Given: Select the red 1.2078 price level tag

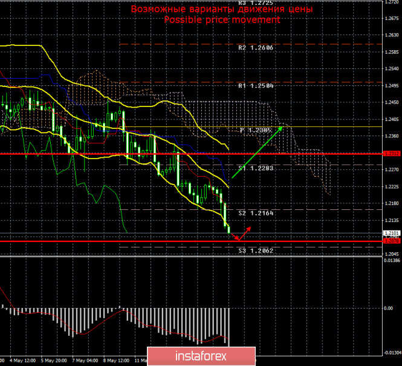Looking at the screenshot, I should click(392, 241).
